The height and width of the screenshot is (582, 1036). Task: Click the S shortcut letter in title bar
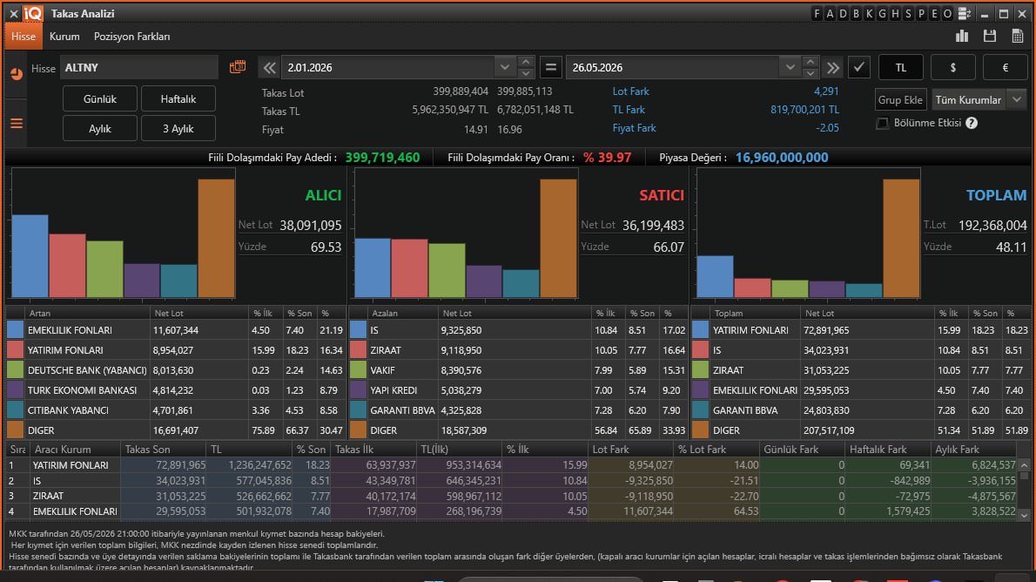(908, 13)
